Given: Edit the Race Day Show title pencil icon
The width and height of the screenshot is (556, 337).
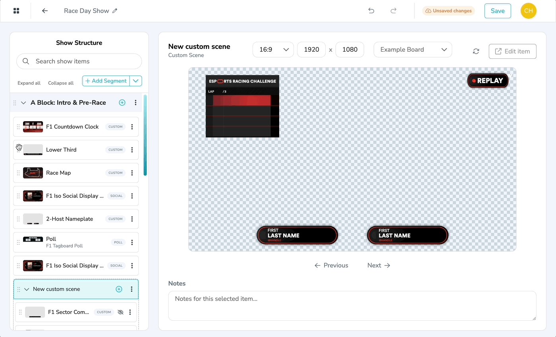Looking at the screenshot, I should pos(115,11).
